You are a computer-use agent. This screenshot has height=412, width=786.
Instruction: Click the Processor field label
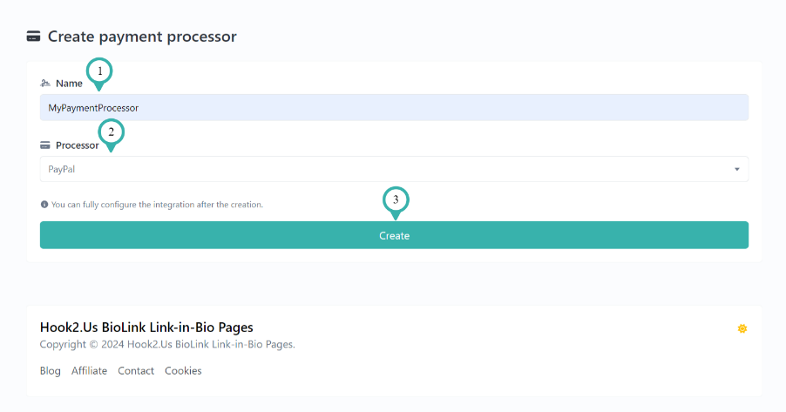[78, 145]
